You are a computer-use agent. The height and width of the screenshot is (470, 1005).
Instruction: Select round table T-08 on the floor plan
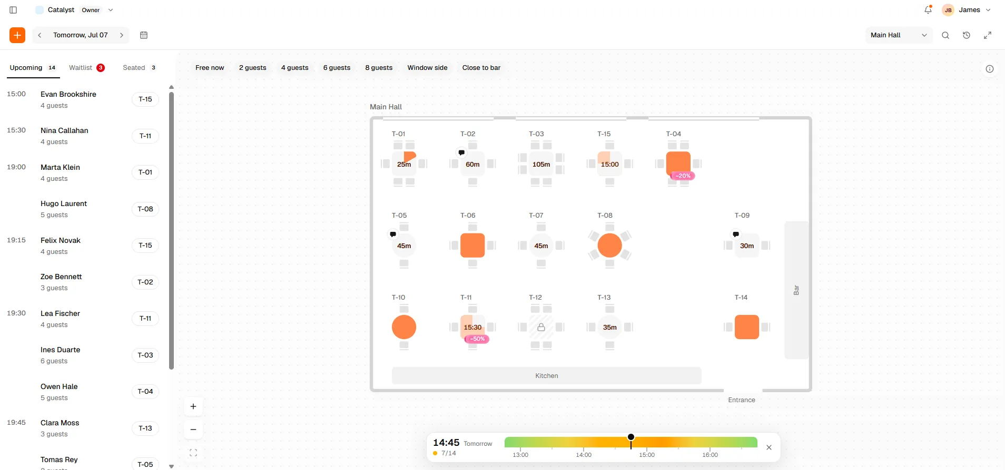tap(610, 246)
